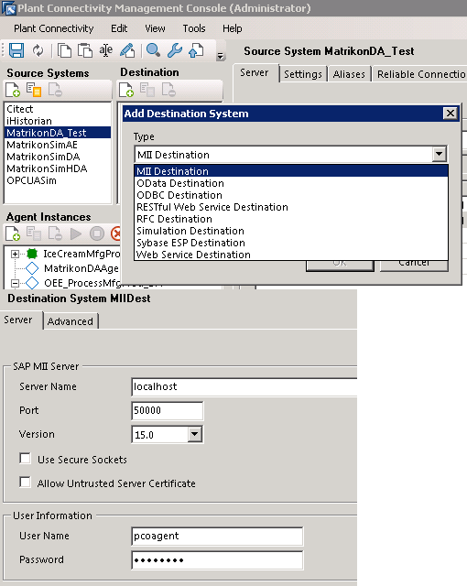Choose Simulation Destination type
This screenshot has width=467, height=586.
[x=291, y=231]
